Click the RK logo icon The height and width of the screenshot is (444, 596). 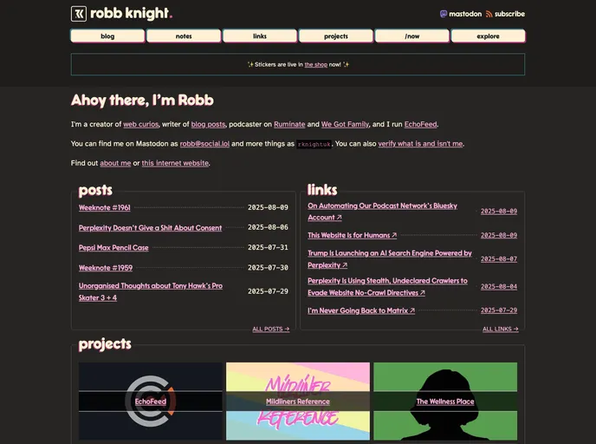pyautogui.click(x=79, y=14)
